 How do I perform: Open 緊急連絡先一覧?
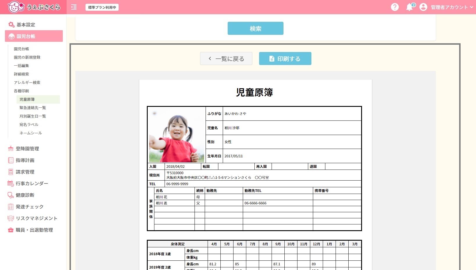tap(33, 108)
